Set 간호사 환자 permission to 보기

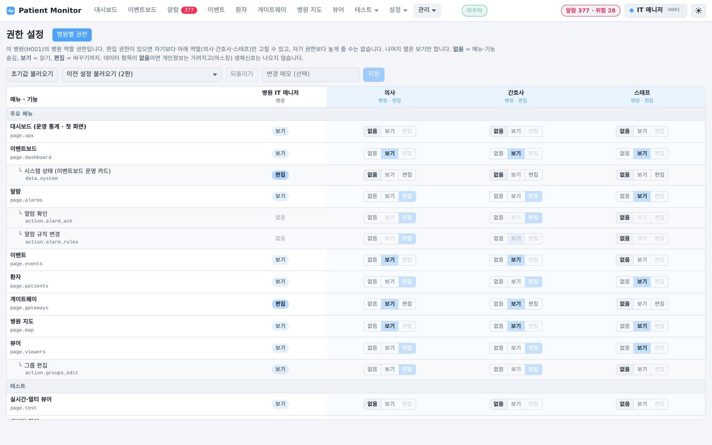516,282
